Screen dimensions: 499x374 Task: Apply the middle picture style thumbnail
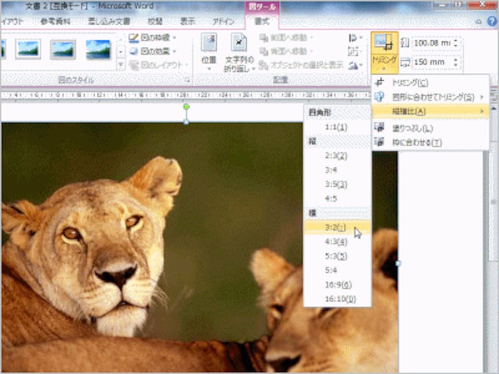63,49
